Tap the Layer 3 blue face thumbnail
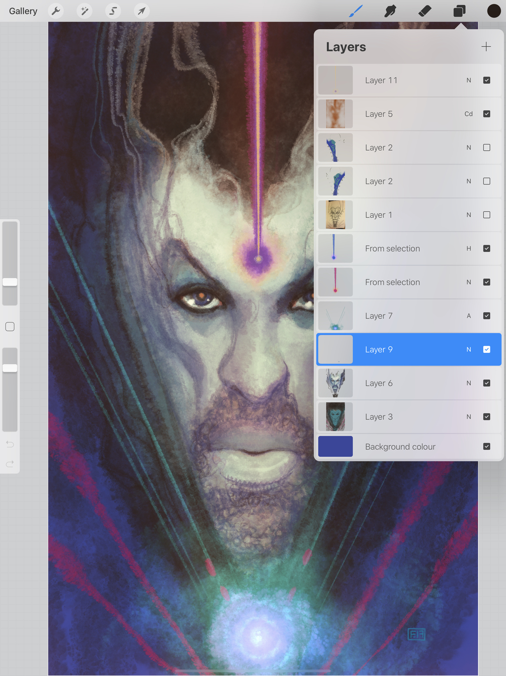Screen dimensions: 506x676 (x=335, y=417)
